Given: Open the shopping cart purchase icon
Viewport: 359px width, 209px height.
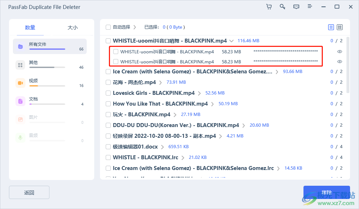Looking at the screenshot, I should pos(269,7).
